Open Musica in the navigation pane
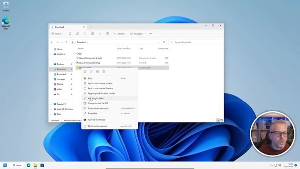 59,84
